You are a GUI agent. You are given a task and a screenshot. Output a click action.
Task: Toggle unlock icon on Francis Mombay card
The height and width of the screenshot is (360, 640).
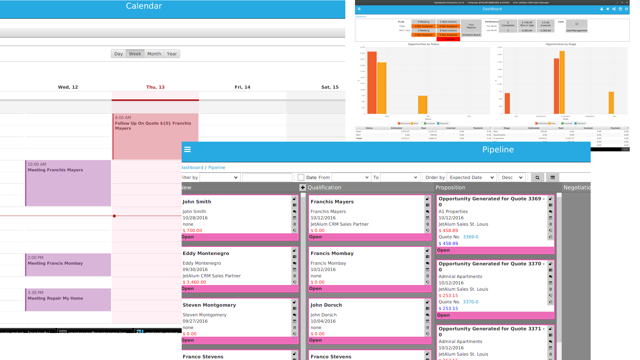pyautogui.click(x=427, y=251)
